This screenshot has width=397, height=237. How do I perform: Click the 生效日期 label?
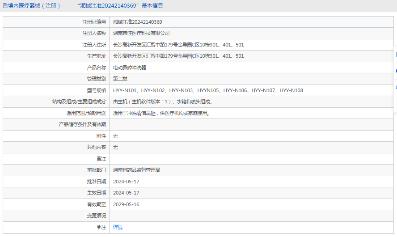coord(97,193)
